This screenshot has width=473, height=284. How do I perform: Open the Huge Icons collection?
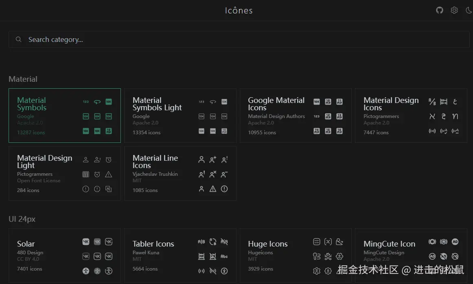(x=296, y=256)
